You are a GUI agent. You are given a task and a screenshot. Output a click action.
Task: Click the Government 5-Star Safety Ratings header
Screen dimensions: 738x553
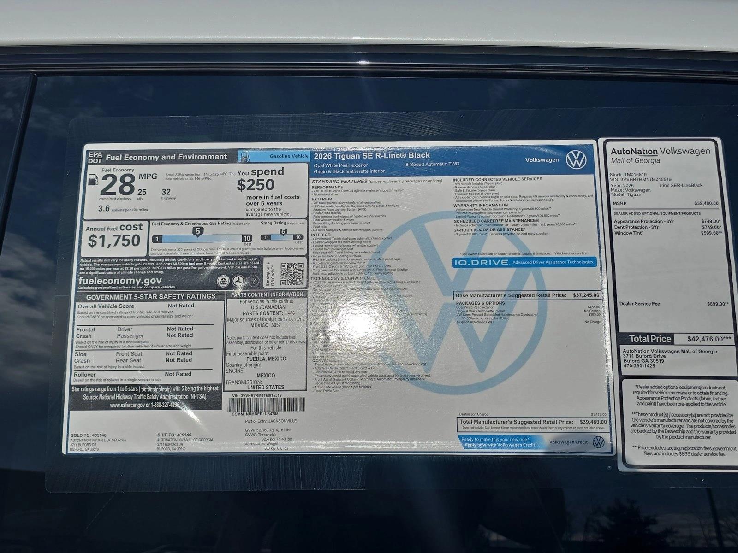click(151, 296)
